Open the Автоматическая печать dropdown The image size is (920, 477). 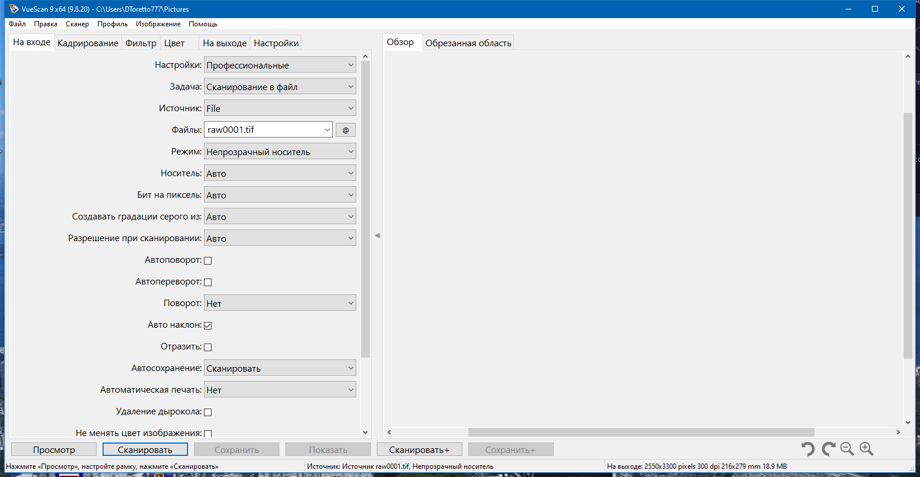(280, 390)
